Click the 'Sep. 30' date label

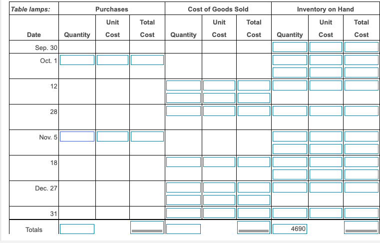(46, 47)
